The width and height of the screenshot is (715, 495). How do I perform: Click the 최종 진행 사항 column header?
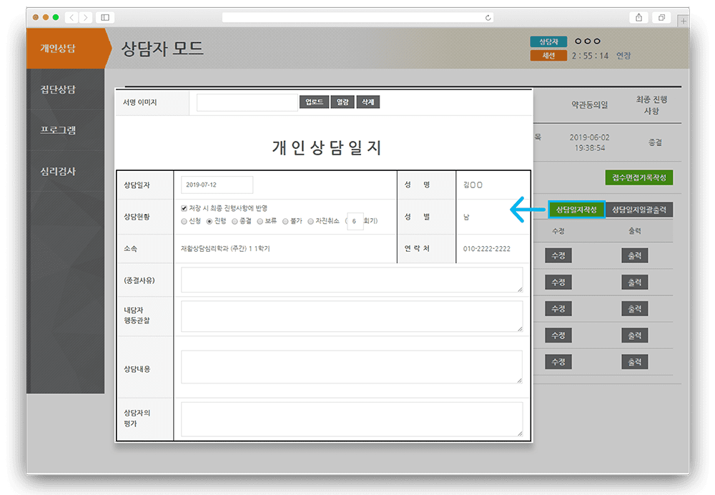(651, 105)
